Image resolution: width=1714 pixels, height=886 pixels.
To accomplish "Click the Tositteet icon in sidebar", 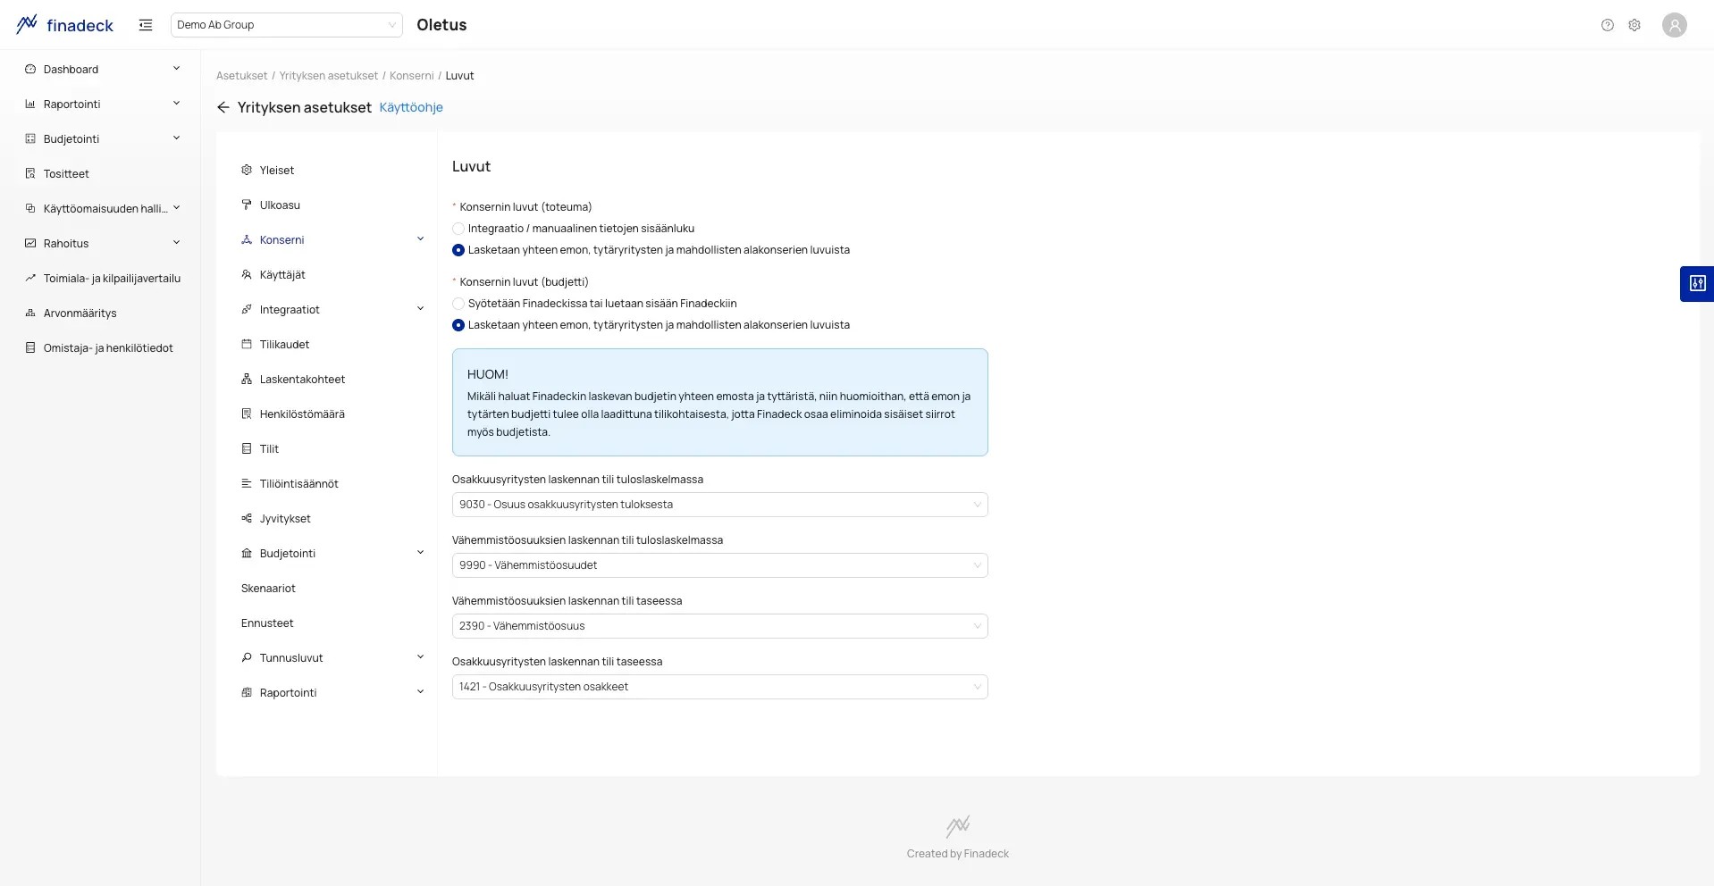I will (x=30, y=174).
